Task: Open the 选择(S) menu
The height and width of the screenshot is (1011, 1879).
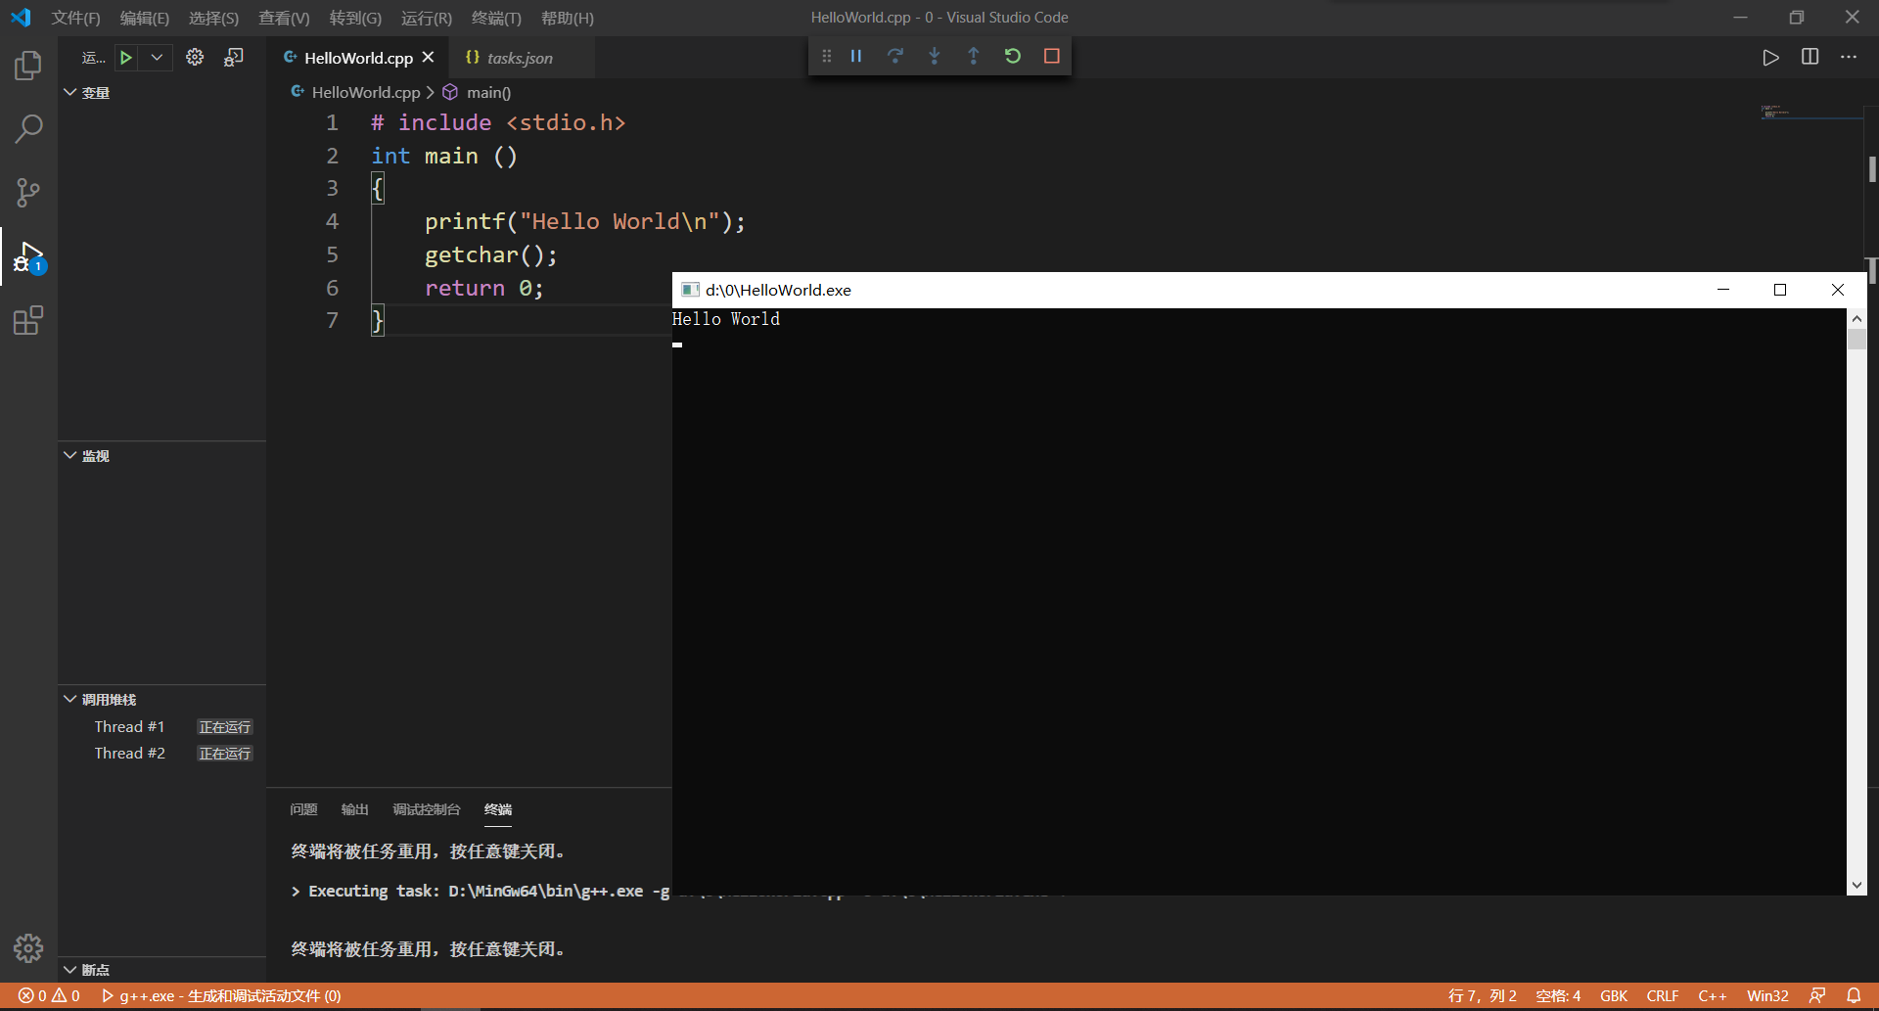Action: 213,18
